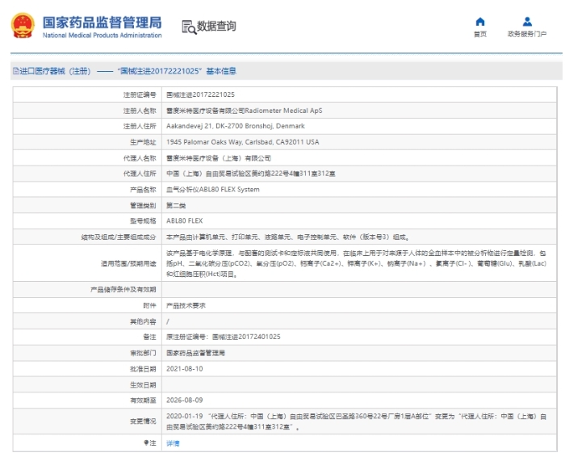Click the 首页 home icon
Screen dimensions: 565x457
[x=480, y=22]
